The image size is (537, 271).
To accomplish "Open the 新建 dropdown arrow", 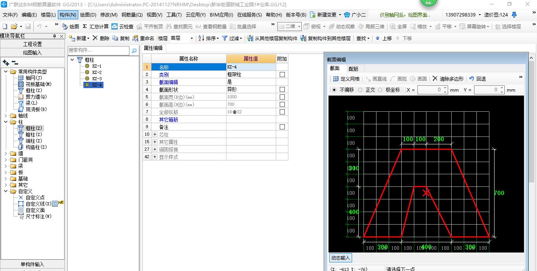I will (x=88, y=38).
